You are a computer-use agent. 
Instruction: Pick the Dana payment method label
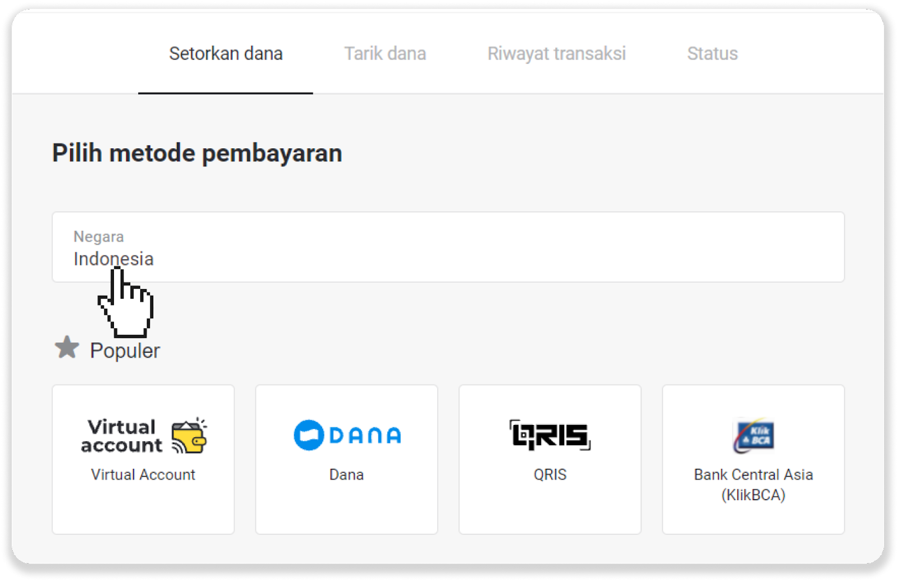coord(346,475)
